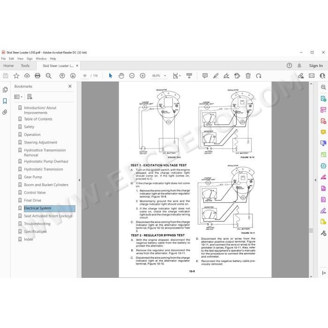Switch to the Tools tab
This screenshot has width=328, height=328.
tap(25, 66)
